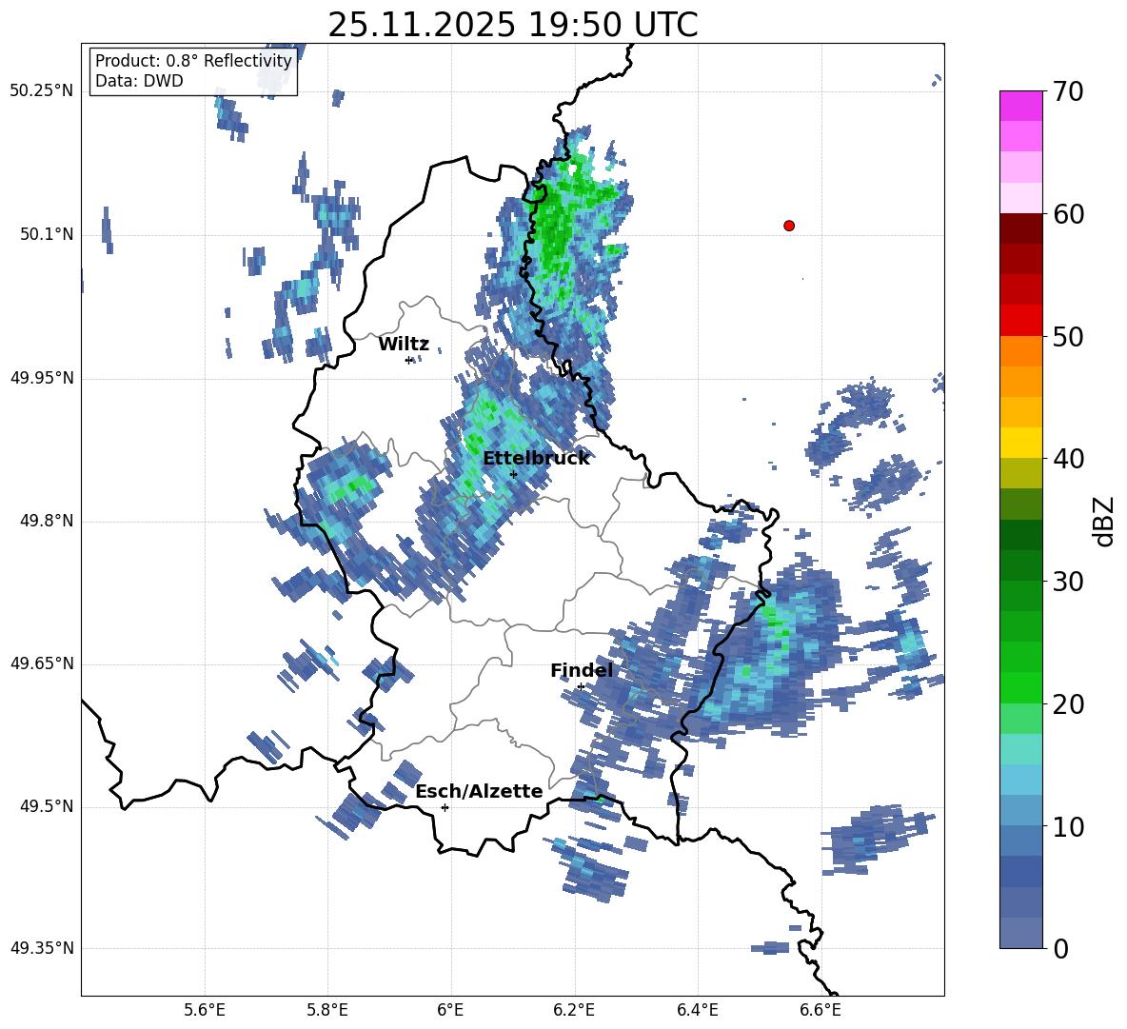
Task: Click the Findel station label
Action: click(582, 670)
